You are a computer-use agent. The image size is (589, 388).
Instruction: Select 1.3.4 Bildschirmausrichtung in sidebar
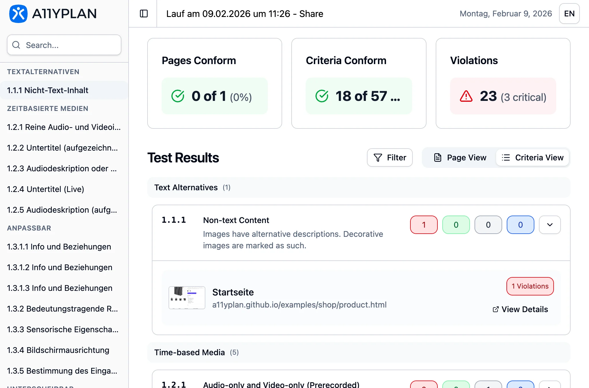click(58, 350)
